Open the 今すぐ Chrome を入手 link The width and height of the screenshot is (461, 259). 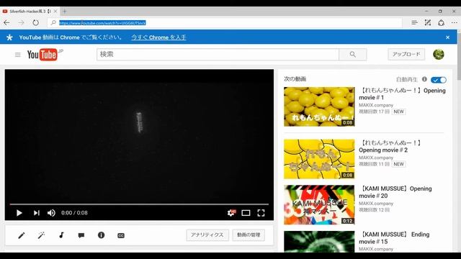coord(158,37)
